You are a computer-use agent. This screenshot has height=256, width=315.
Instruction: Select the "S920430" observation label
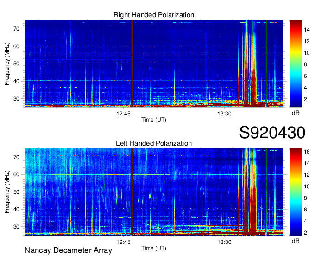point(272,133)
